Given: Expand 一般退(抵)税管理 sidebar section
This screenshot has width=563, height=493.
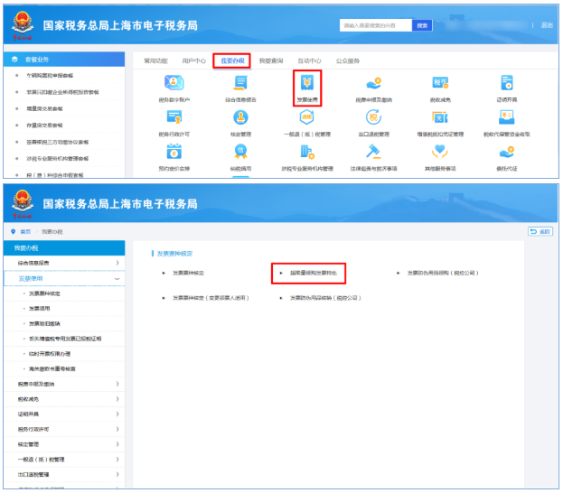Looking at the screenshot, I should pos(64,460).
